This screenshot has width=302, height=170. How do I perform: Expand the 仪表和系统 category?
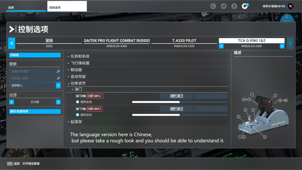80,56
